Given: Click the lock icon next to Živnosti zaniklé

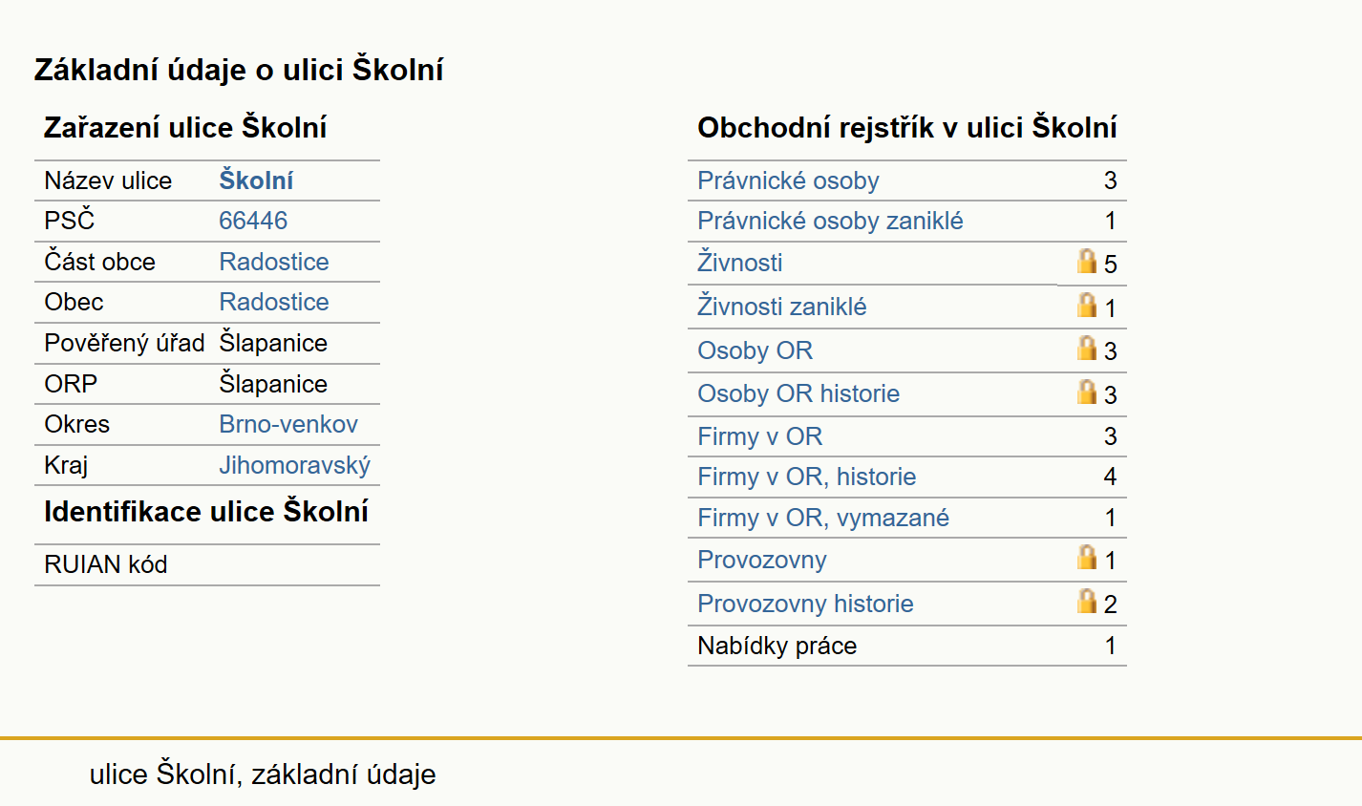Looking at the screenshot, I should click(x=1087, y=305).
